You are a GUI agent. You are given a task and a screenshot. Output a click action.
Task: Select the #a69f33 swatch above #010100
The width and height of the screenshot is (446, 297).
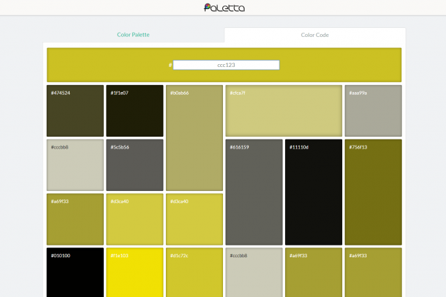(x=75, y=219)
